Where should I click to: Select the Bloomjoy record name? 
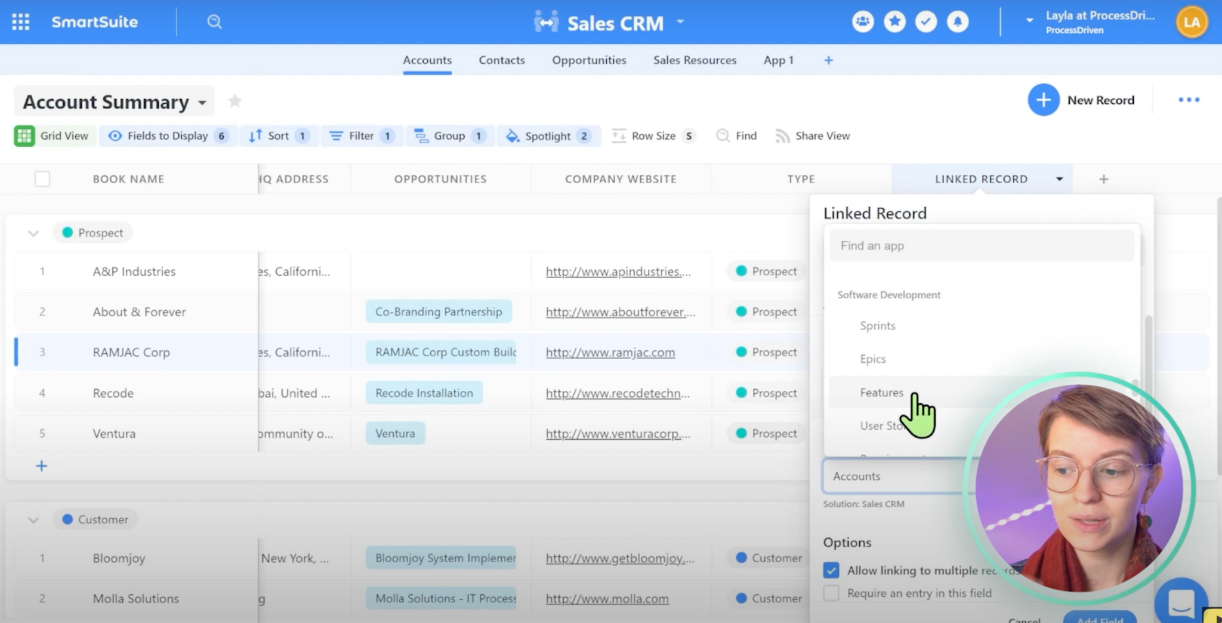point(119,559)
